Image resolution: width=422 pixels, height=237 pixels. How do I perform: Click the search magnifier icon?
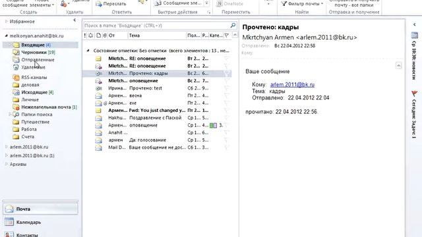233,25
